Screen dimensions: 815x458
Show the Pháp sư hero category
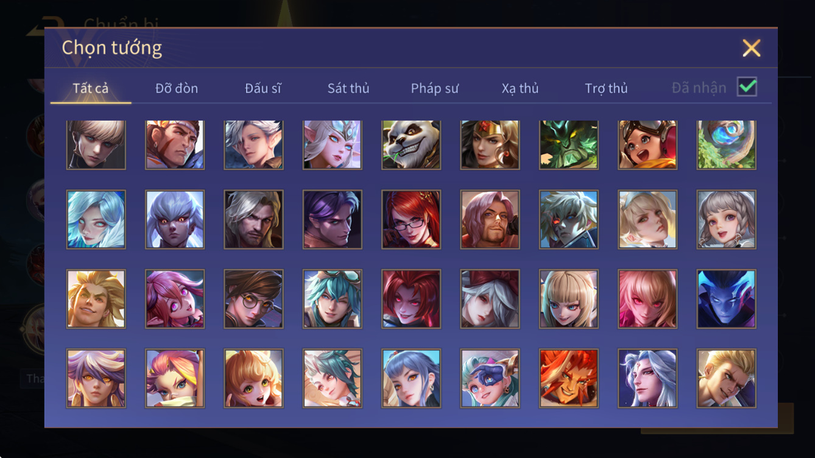pos(434,88)
